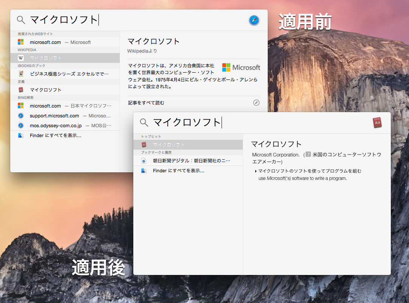Screen dimensions: 409x303
Task: Click the exclamation badge icon in the definition
Action: point(308,154)
